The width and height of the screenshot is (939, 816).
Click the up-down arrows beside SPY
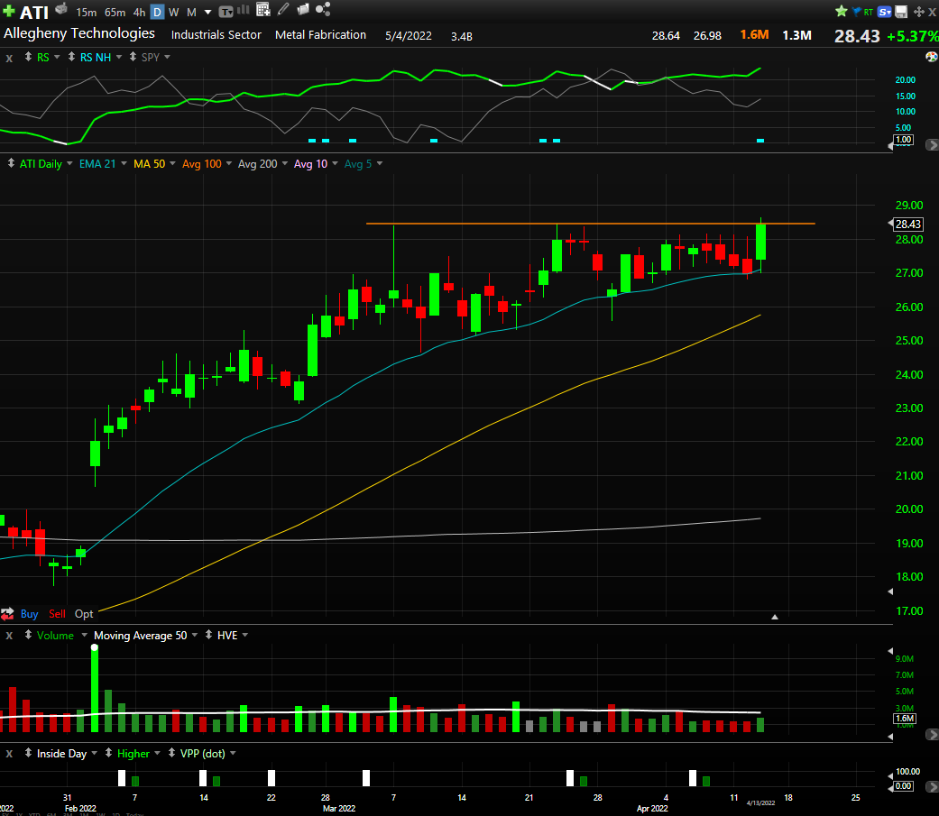[x=133, y=57]
